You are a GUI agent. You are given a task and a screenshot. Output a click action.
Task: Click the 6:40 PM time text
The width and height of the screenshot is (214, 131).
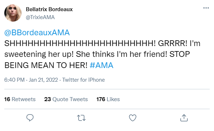pyautogui.click(x=14, y=80)
